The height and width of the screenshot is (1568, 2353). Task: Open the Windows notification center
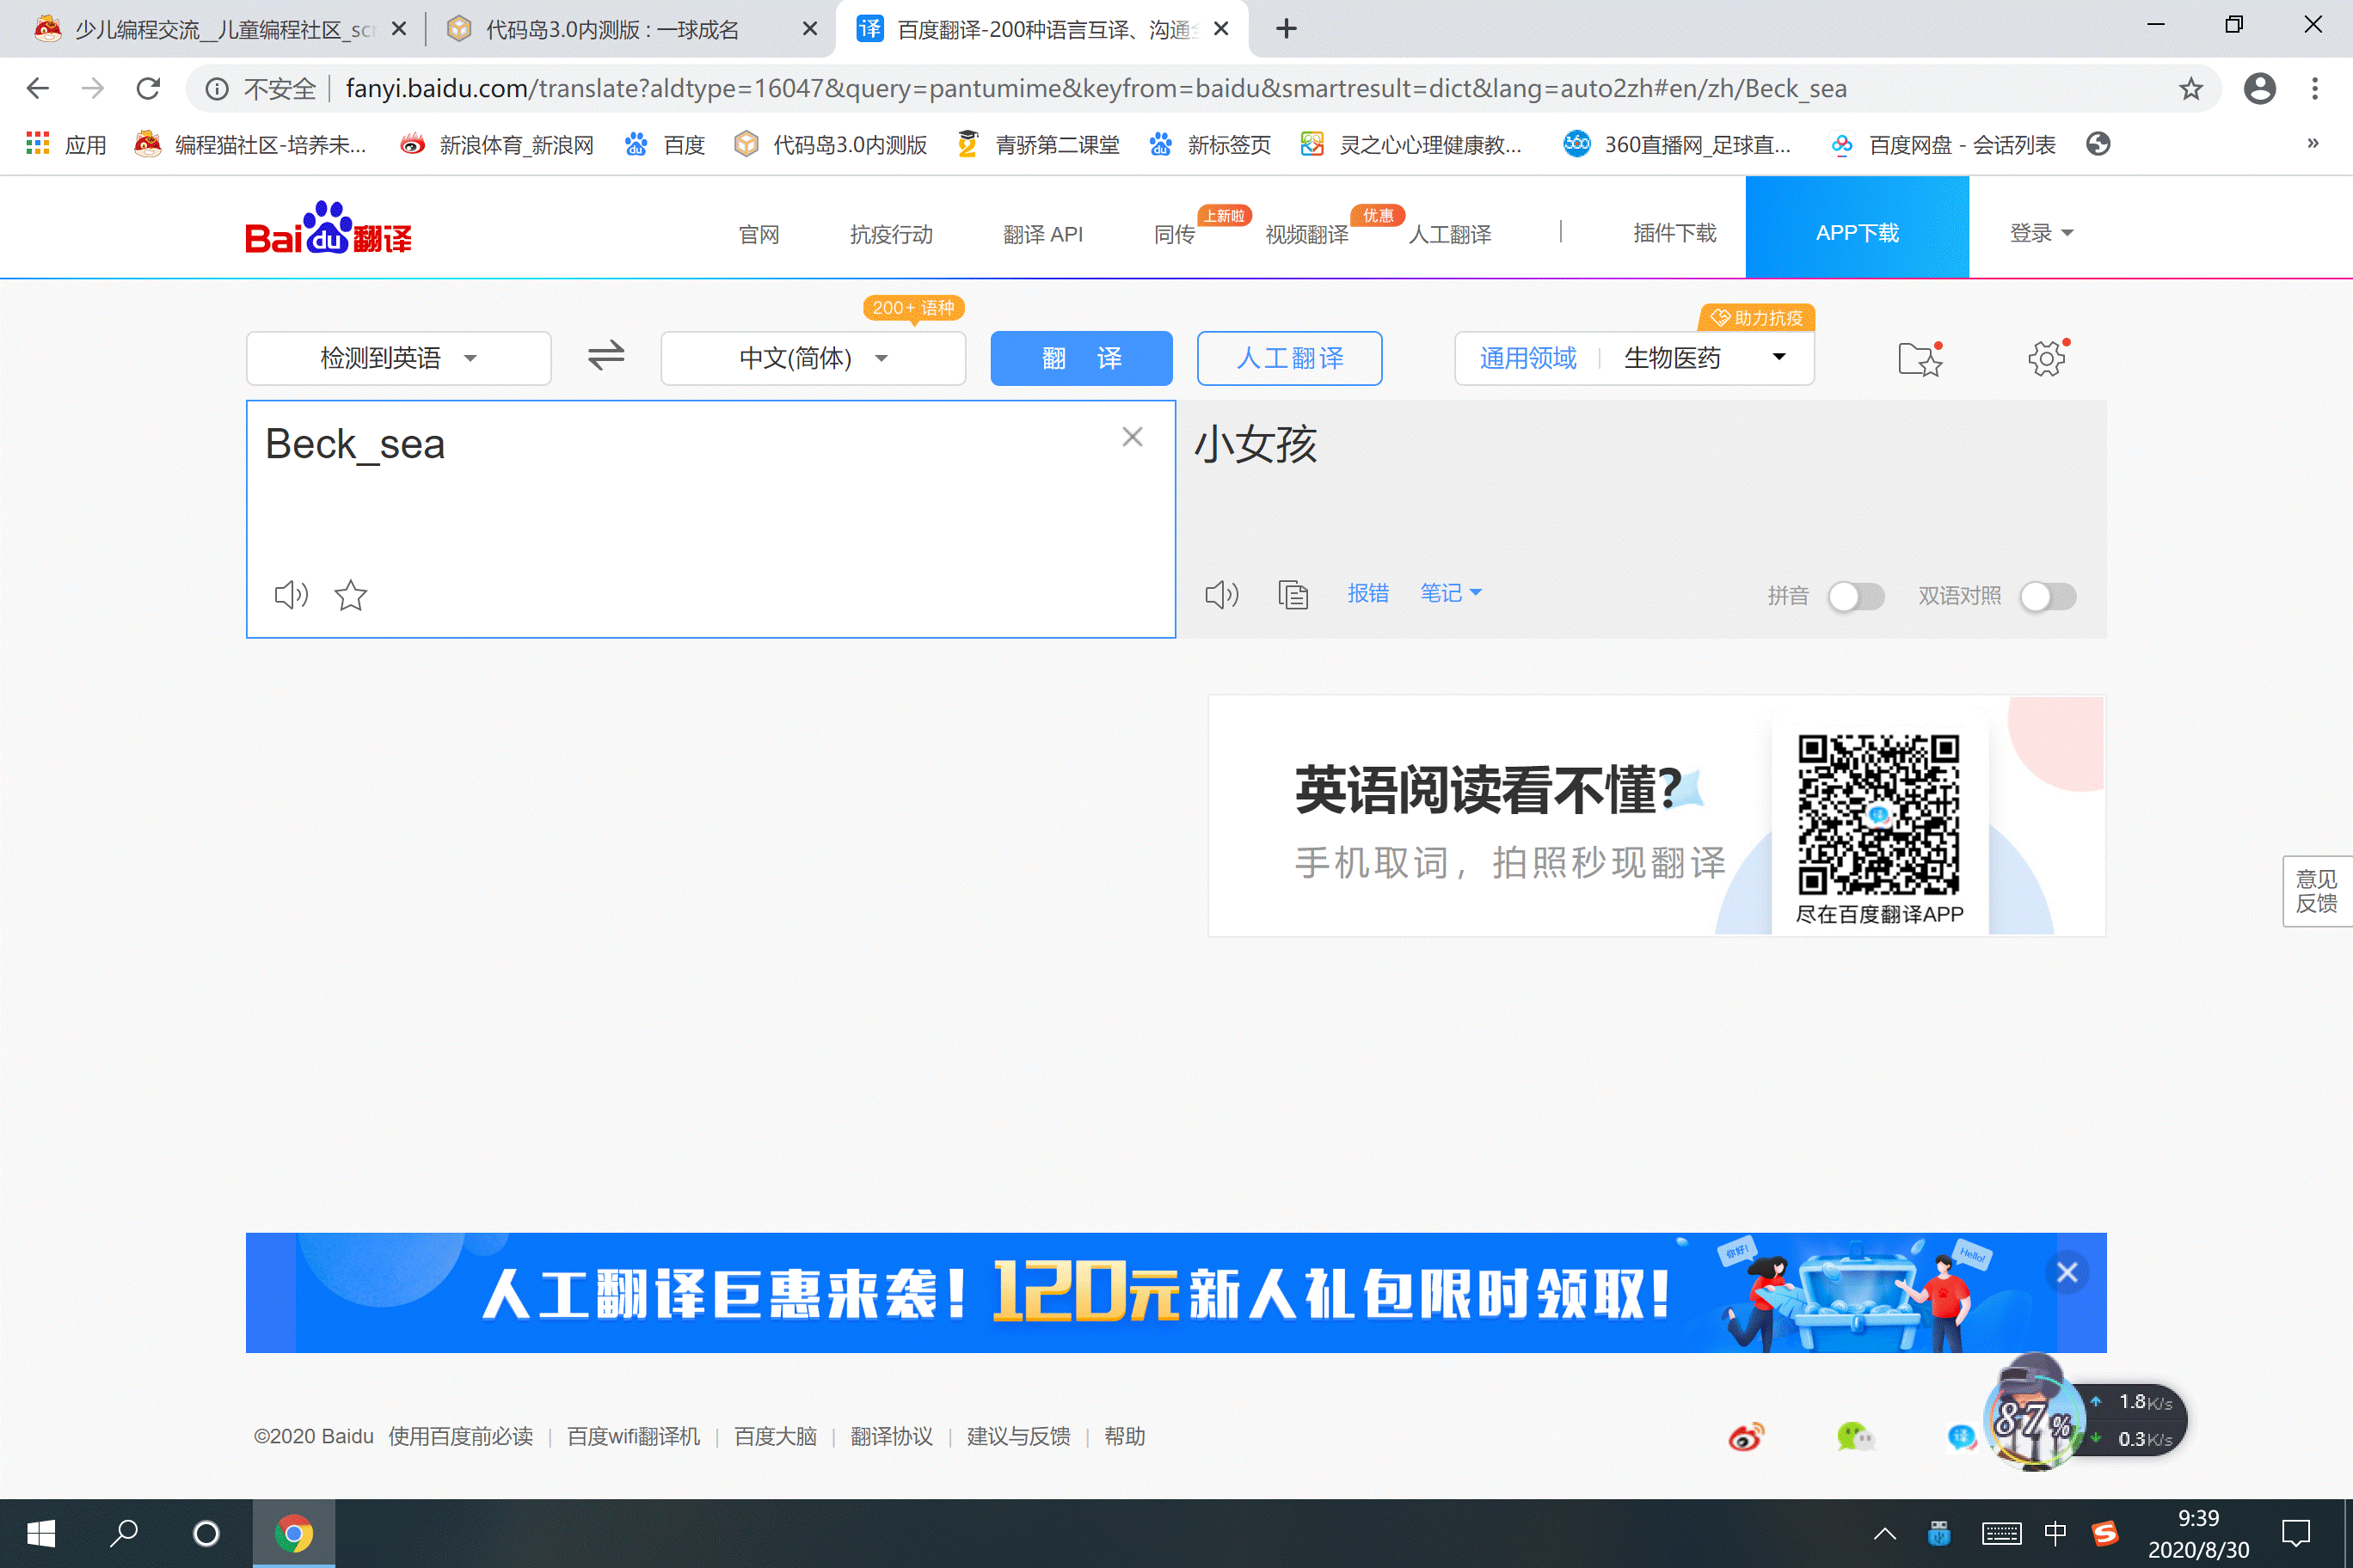(2295, 1533)
